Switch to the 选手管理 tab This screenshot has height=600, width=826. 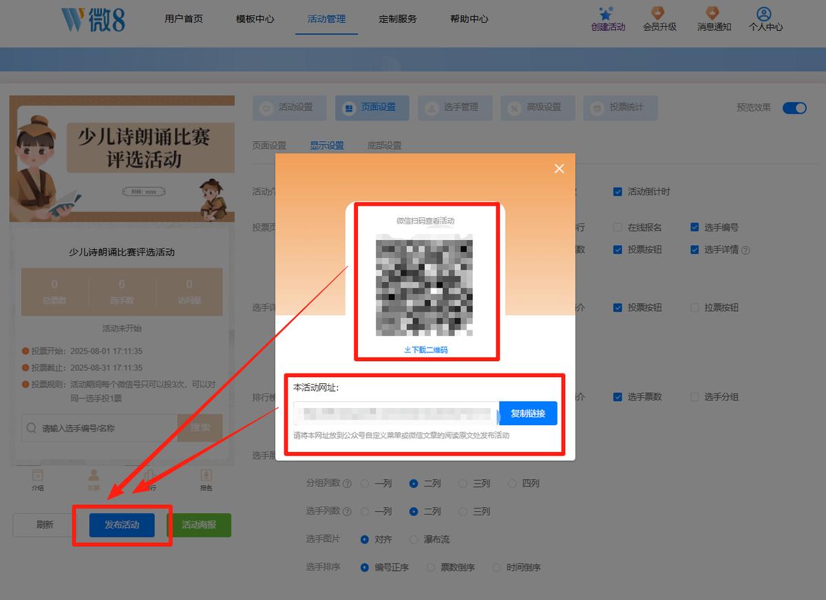pos(454,107)
